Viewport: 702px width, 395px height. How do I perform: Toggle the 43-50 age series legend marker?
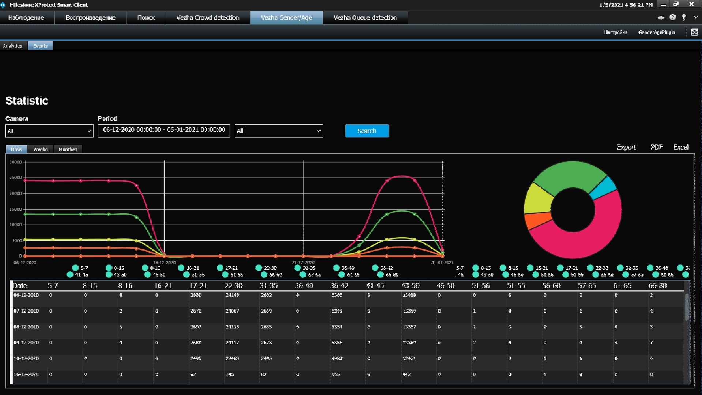tap(109, 275)
